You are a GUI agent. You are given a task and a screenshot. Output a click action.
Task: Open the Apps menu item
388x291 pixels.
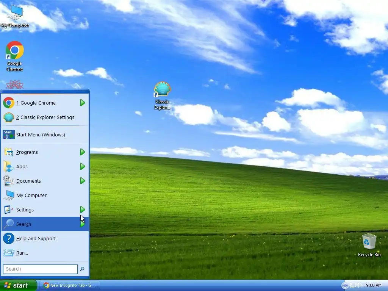pos(45,167)
